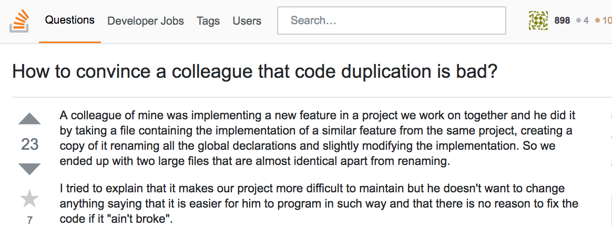Viewport: 612px width, 227px height.
Task: Click the favorite count 7
Action: coord(29,220)
